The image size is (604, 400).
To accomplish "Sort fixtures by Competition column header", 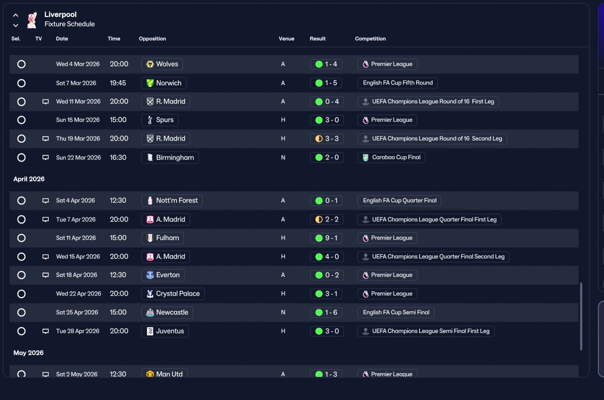I will click(x=370, y=39).
